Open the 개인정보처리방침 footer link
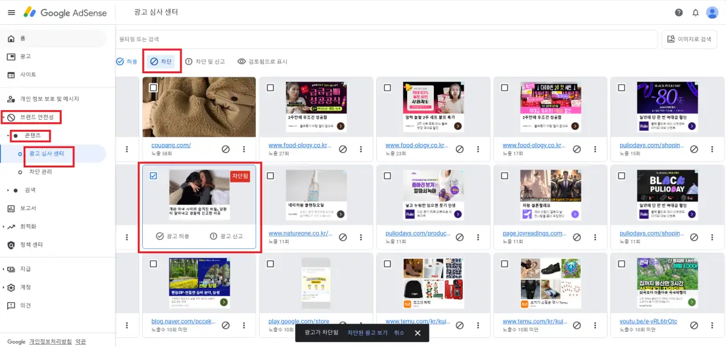Viewport: 726px width, 347px height. tap(50, 342)
